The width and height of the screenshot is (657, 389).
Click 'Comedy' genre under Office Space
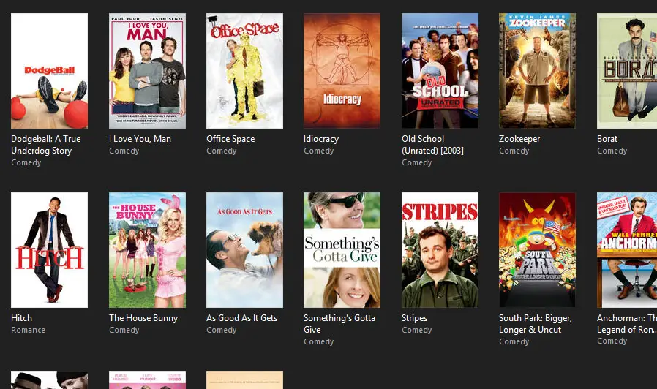(221, 151)
